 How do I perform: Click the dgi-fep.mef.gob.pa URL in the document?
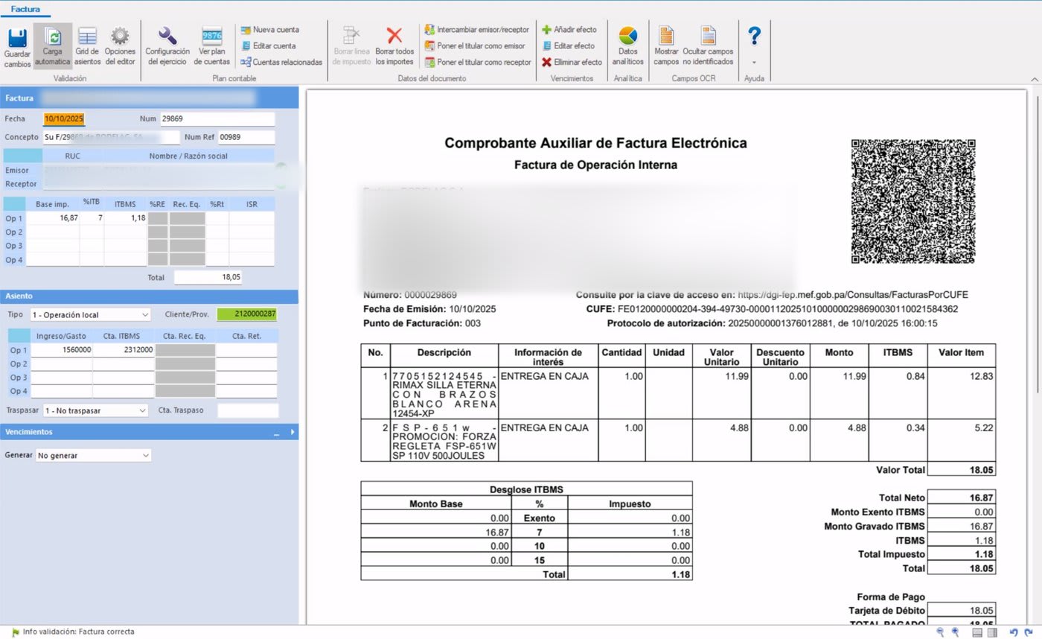pos(853,295)
